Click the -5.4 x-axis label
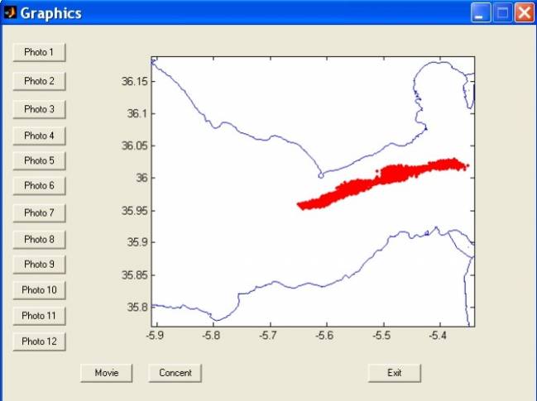 (x=438, y=336)
